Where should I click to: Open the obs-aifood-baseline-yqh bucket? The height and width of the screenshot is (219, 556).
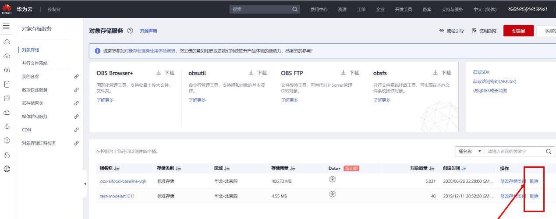pyautogui.click(x=123, y=181)
